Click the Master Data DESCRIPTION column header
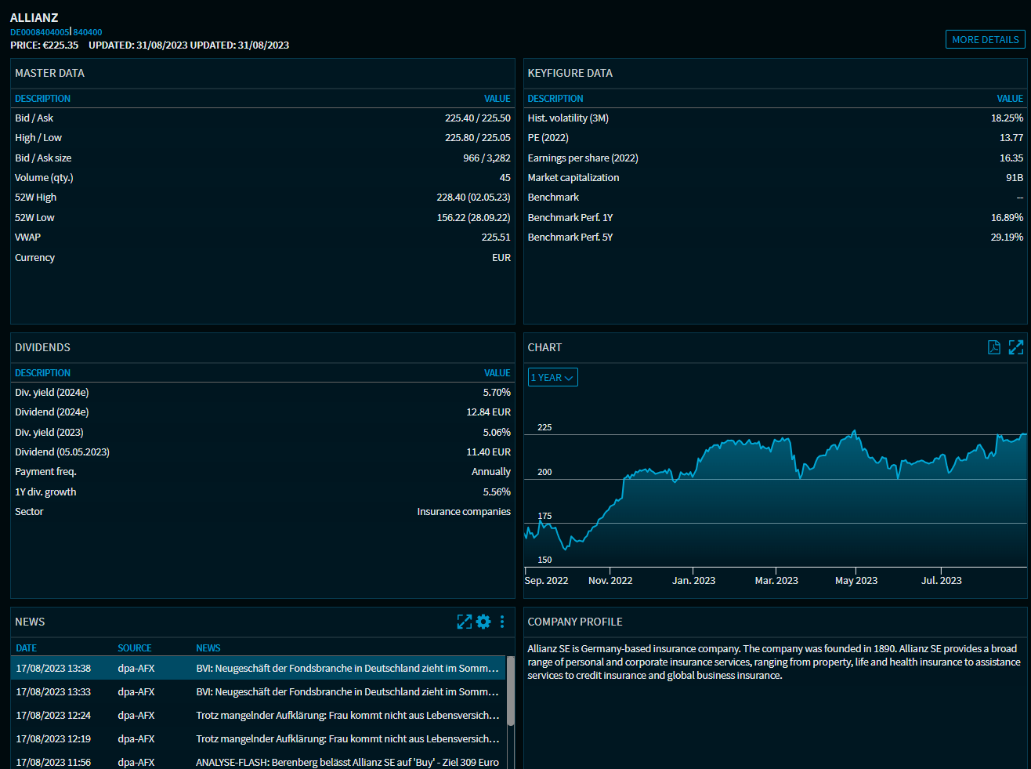The height and width of the screenshot is (769, 1031). 43,99
